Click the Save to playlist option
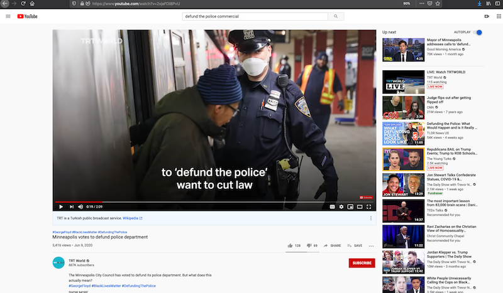This screenshot has height=293, width=503. 355,245
